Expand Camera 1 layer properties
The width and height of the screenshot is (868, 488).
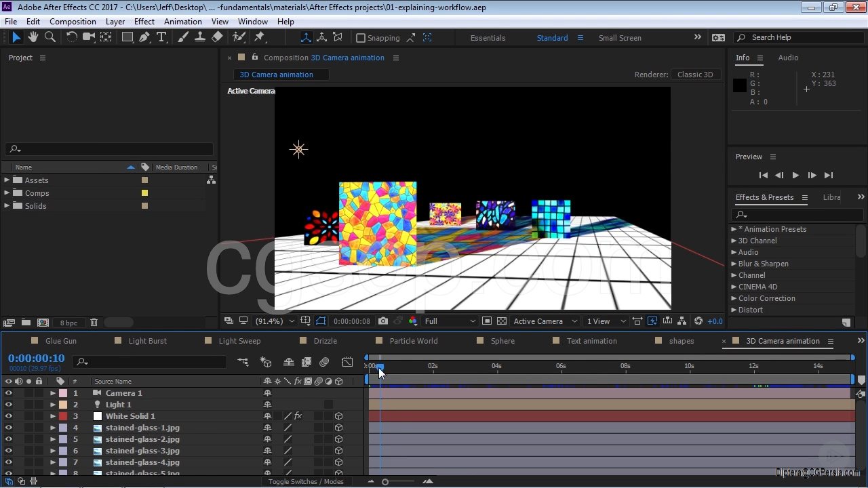[53, 393]
